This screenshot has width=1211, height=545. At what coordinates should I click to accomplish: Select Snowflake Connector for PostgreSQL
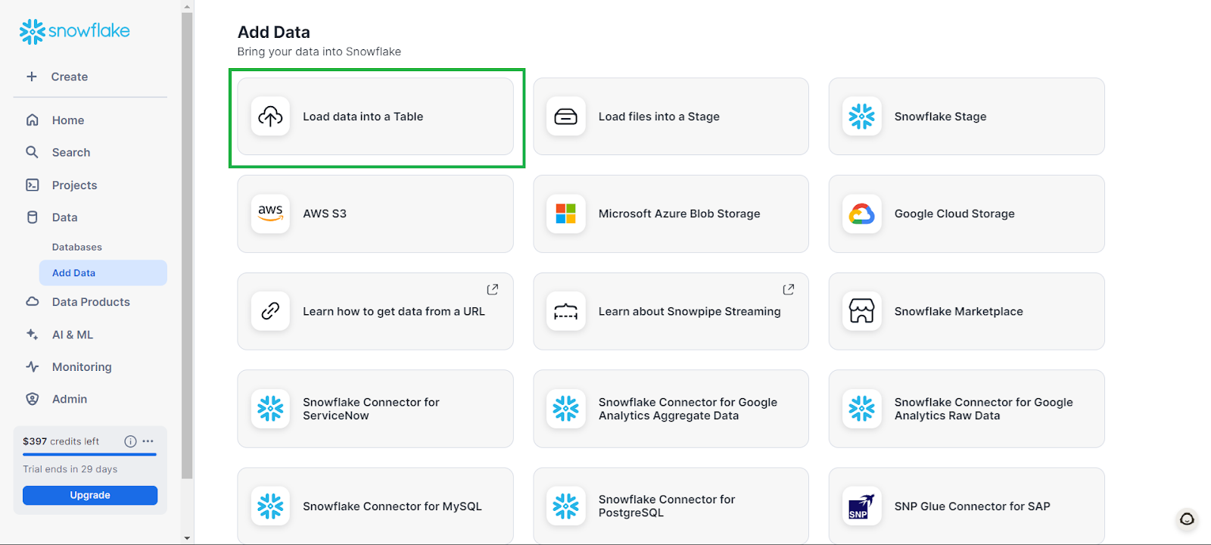pyautogui.click(x=671, y=506)
